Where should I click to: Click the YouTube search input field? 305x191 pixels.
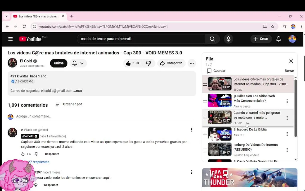pyautogui.click(x=141, y=39)
